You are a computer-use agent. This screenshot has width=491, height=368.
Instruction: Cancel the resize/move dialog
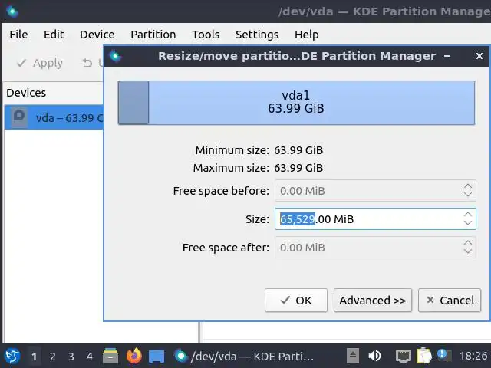pyautogui.click(x=450, y=300)
